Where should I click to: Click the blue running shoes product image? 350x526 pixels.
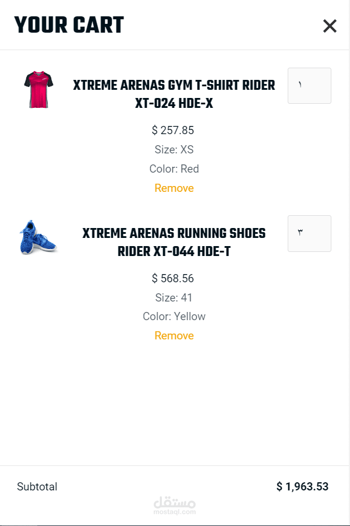[38, 237]
